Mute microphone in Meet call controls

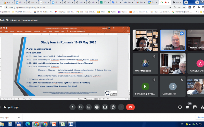pos(72,107)
